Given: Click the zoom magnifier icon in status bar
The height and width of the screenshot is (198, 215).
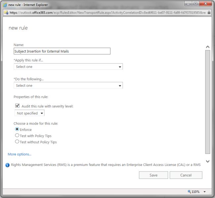Looking at the screenshot, I should 189,191.
